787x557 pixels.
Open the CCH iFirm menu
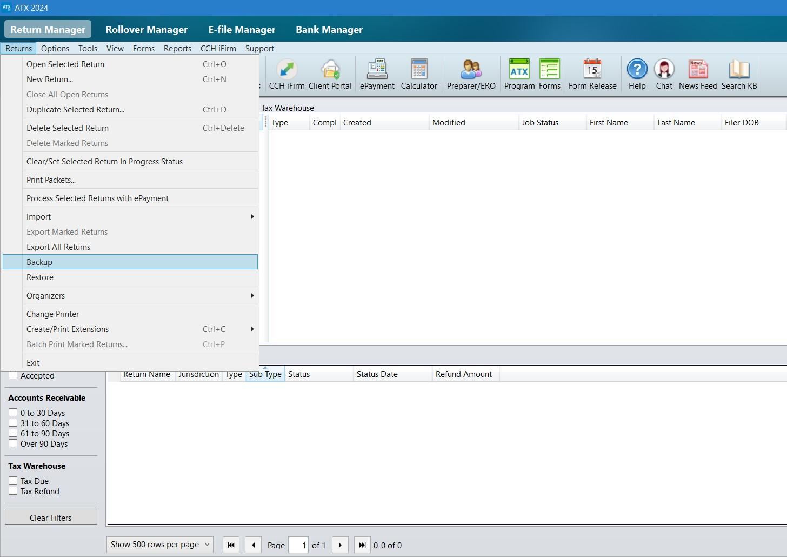pyautogui.click(x=218, y=48)
